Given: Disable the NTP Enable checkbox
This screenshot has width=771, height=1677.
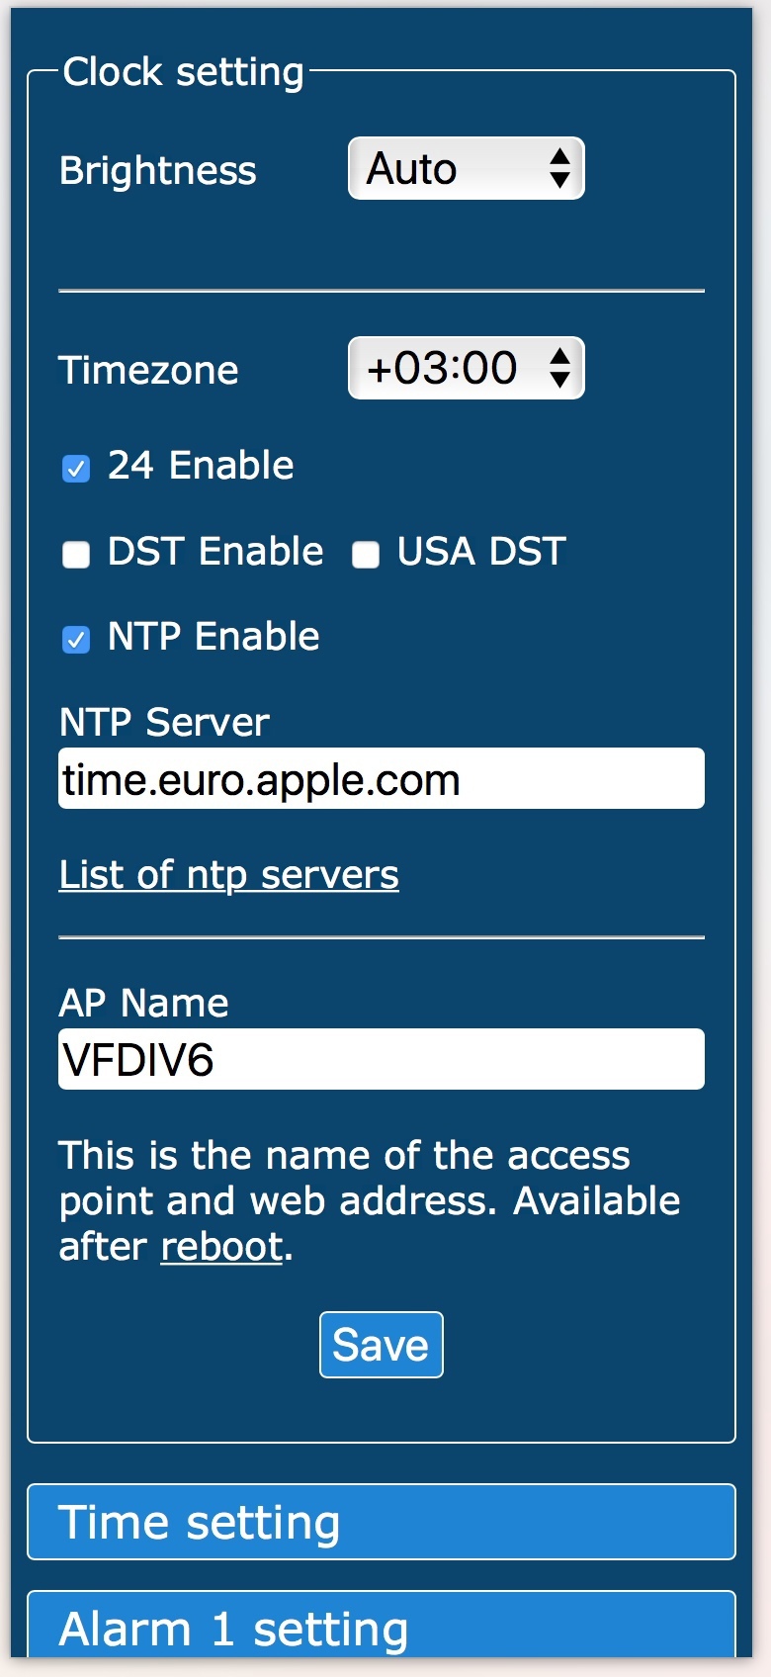Looking at the screenshot, I should (x=76, y=640).
